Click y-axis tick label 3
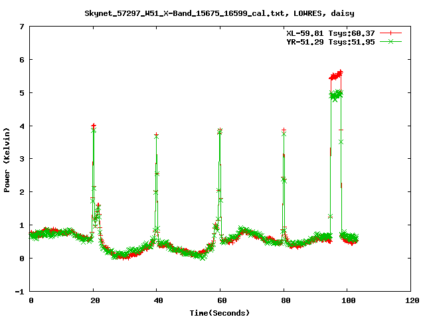 coord(22,159)
